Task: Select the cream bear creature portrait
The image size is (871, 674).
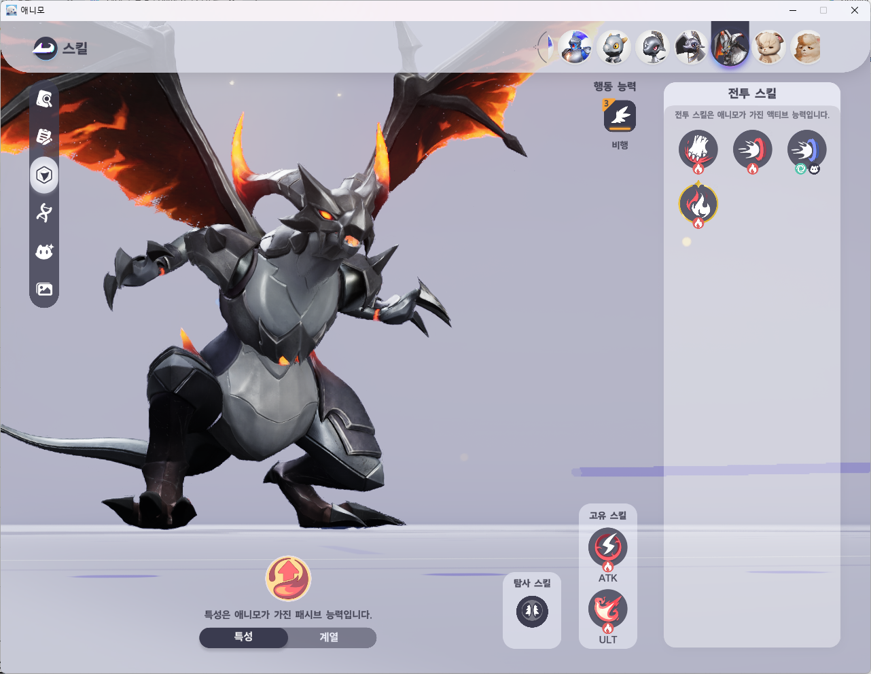Action: coord(769,48)
